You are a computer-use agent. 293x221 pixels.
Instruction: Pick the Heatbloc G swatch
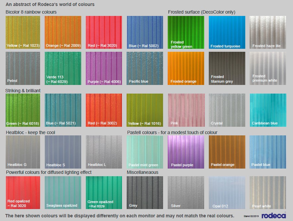point(23,152)
